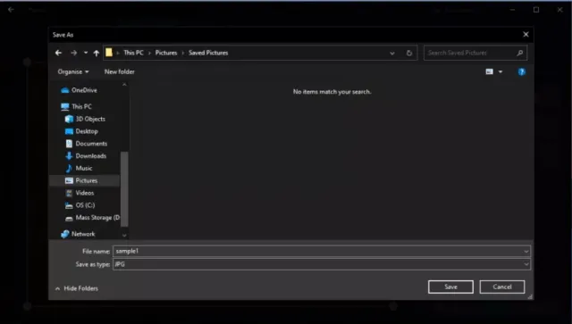Change the view layout icon
The width and height of the screenshot is (572, 324).
click(x=490, y=71)
